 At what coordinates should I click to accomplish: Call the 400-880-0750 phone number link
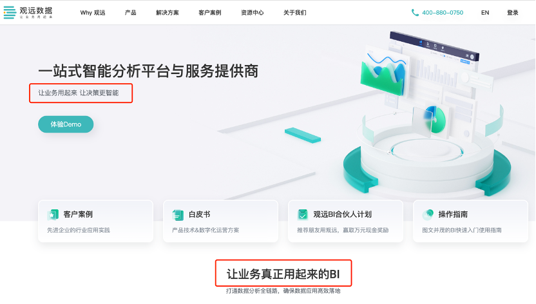coord(443,13)
